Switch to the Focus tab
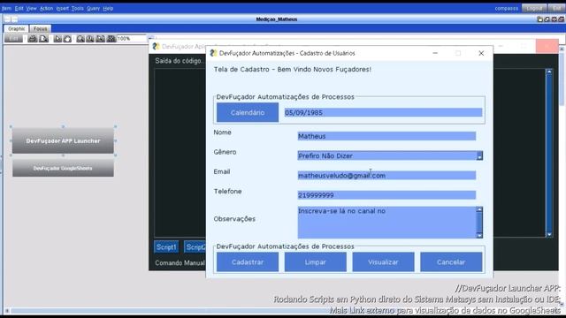Image resolution: width=566 pixels, height=318 pixels. click(x=41, y=28)
